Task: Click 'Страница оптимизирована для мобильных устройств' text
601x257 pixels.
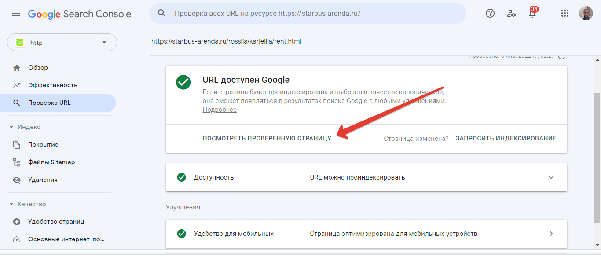Action: pyautogui.click(x=394, y=234)
